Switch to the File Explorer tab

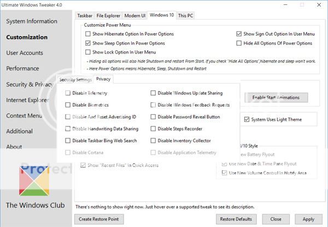point(108,16)
